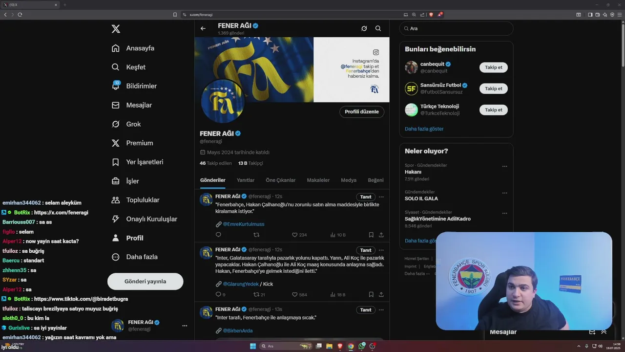Open Premium in the sidebar

pos(132,143)
